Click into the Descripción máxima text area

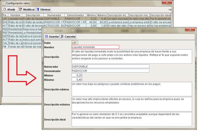click(132, 104)
